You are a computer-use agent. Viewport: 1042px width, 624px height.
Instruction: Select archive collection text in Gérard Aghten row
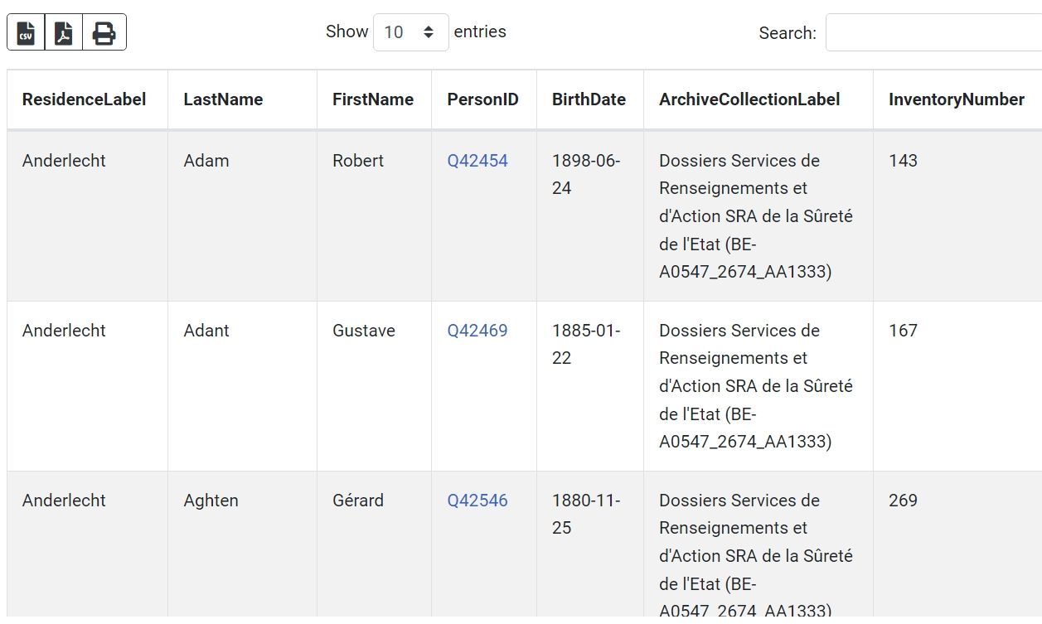coord(756,555)
